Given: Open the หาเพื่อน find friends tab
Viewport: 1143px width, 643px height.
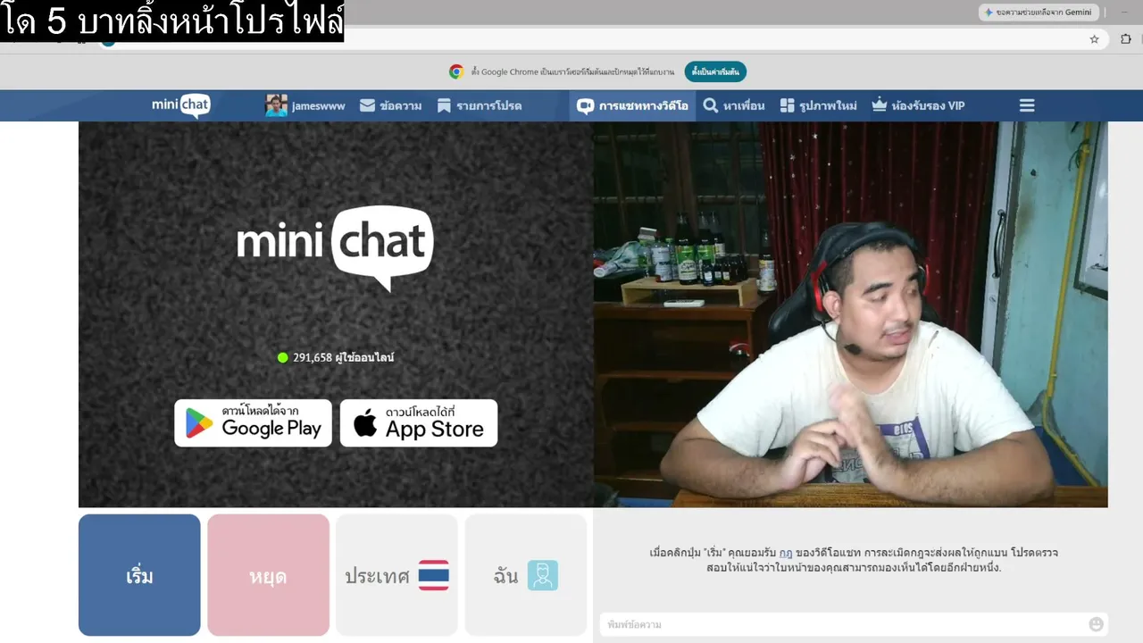Looking at the screenshot, I should coord(733,105).
